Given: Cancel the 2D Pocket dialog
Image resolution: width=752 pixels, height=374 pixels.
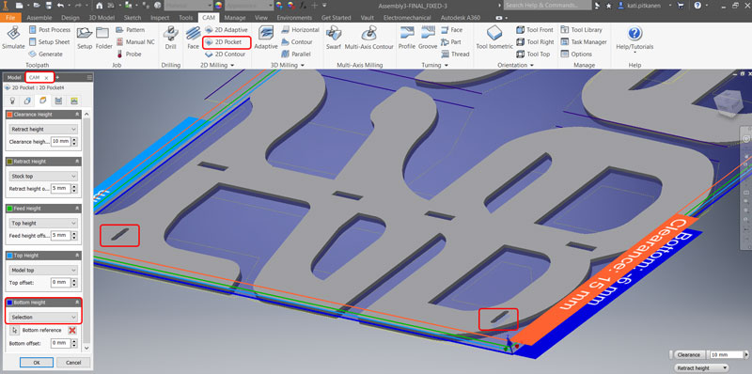Looking at the screenshot, I should [73, 363].
